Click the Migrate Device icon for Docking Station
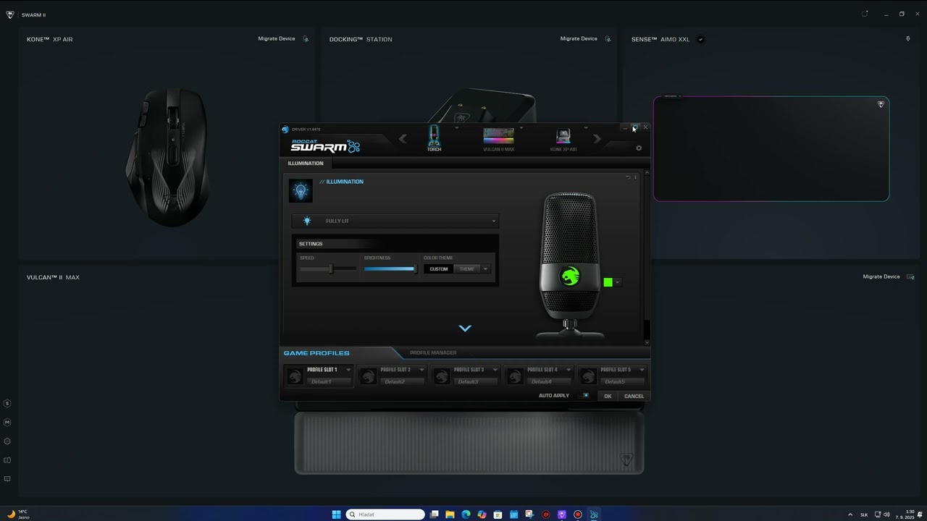Viewport: 927px width, 521px height. pos(608,39)
